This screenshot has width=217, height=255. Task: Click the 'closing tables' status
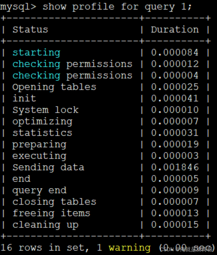coord(54,202)
